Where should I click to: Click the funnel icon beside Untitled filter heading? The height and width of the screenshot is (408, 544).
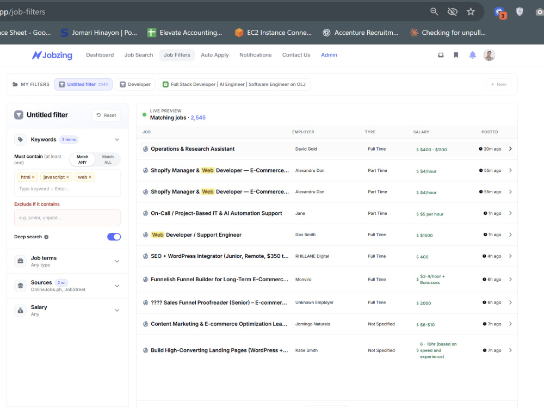click(18, 115)
